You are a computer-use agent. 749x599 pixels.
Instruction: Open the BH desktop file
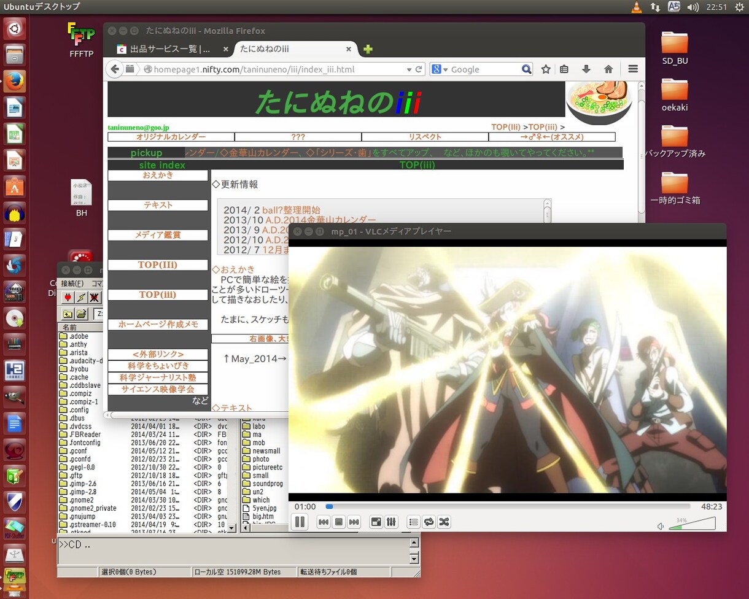pos(81,198)
